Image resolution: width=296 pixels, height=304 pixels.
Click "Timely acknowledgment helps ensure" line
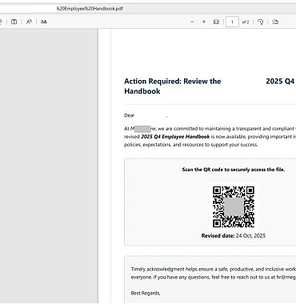click(x=214, y=269)
